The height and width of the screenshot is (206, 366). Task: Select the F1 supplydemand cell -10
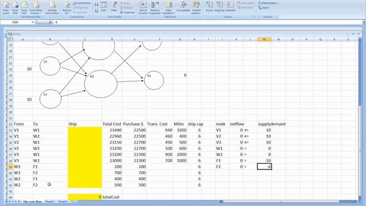point(264,161)
